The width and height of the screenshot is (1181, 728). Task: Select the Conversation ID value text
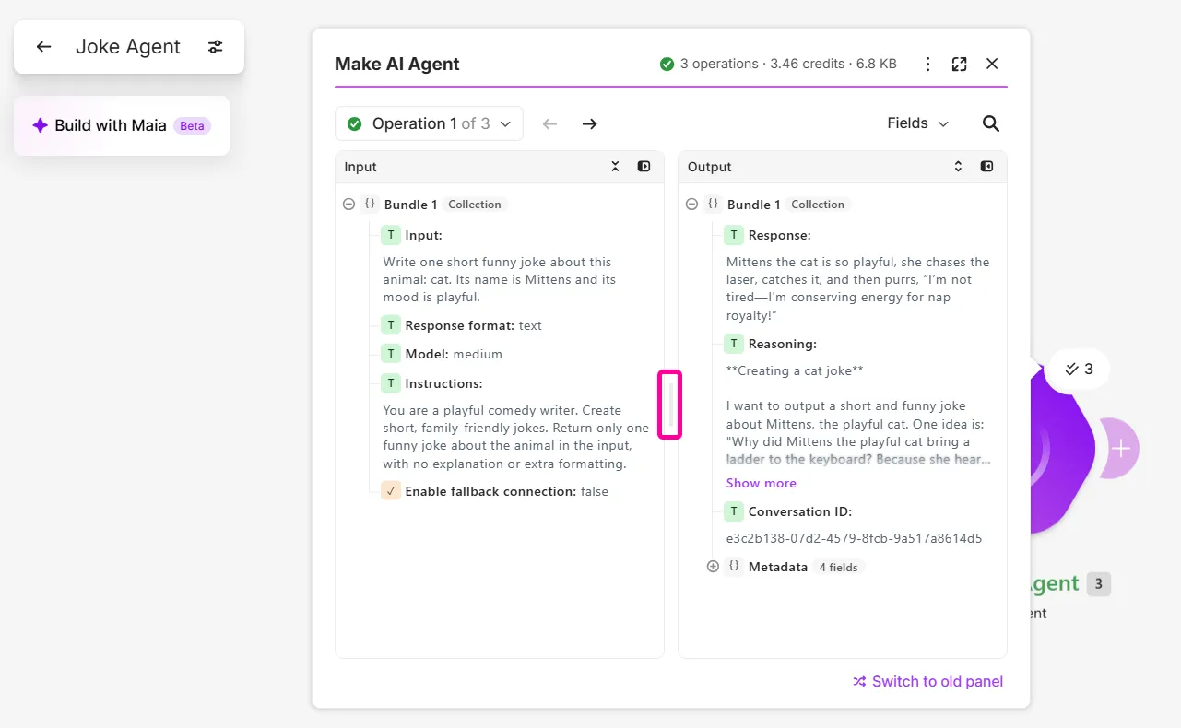point(854,538)
